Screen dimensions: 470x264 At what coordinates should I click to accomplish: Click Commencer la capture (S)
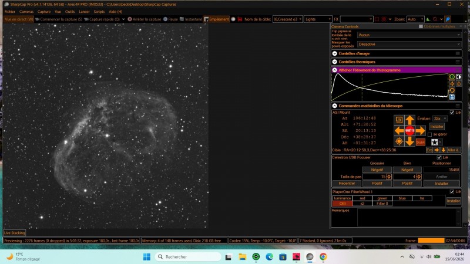click(x=58, y=19)
